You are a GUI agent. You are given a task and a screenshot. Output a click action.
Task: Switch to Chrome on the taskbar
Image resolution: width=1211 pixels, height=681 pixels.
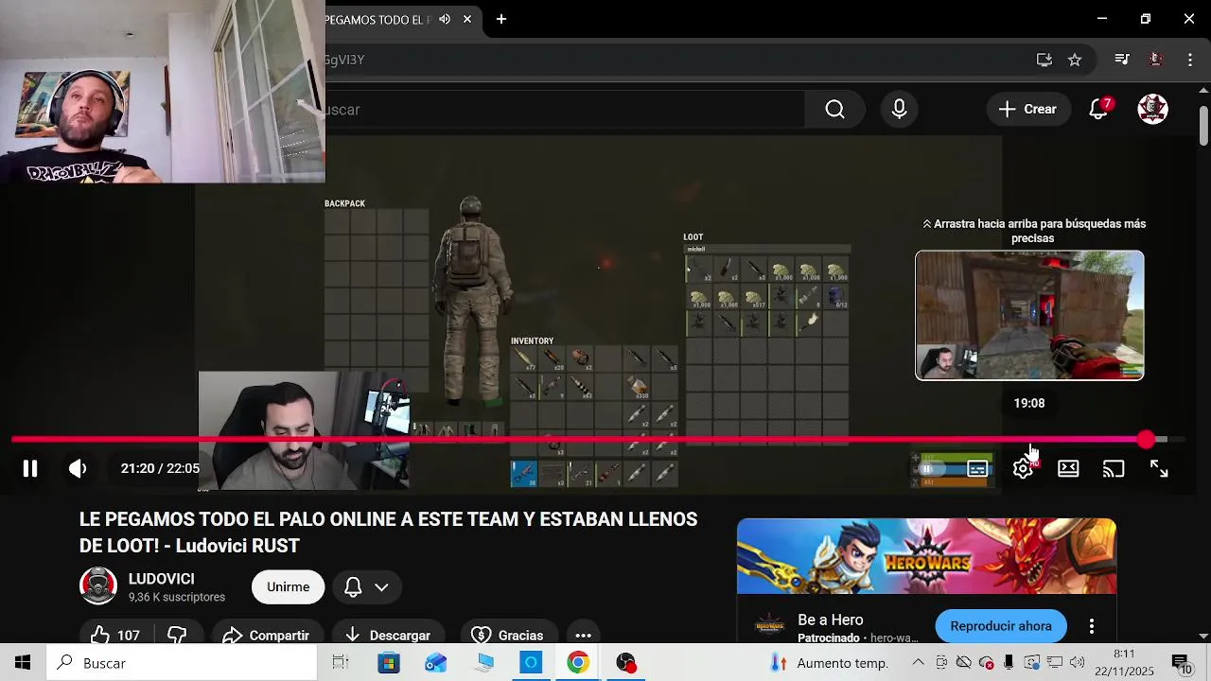[578, 663]
